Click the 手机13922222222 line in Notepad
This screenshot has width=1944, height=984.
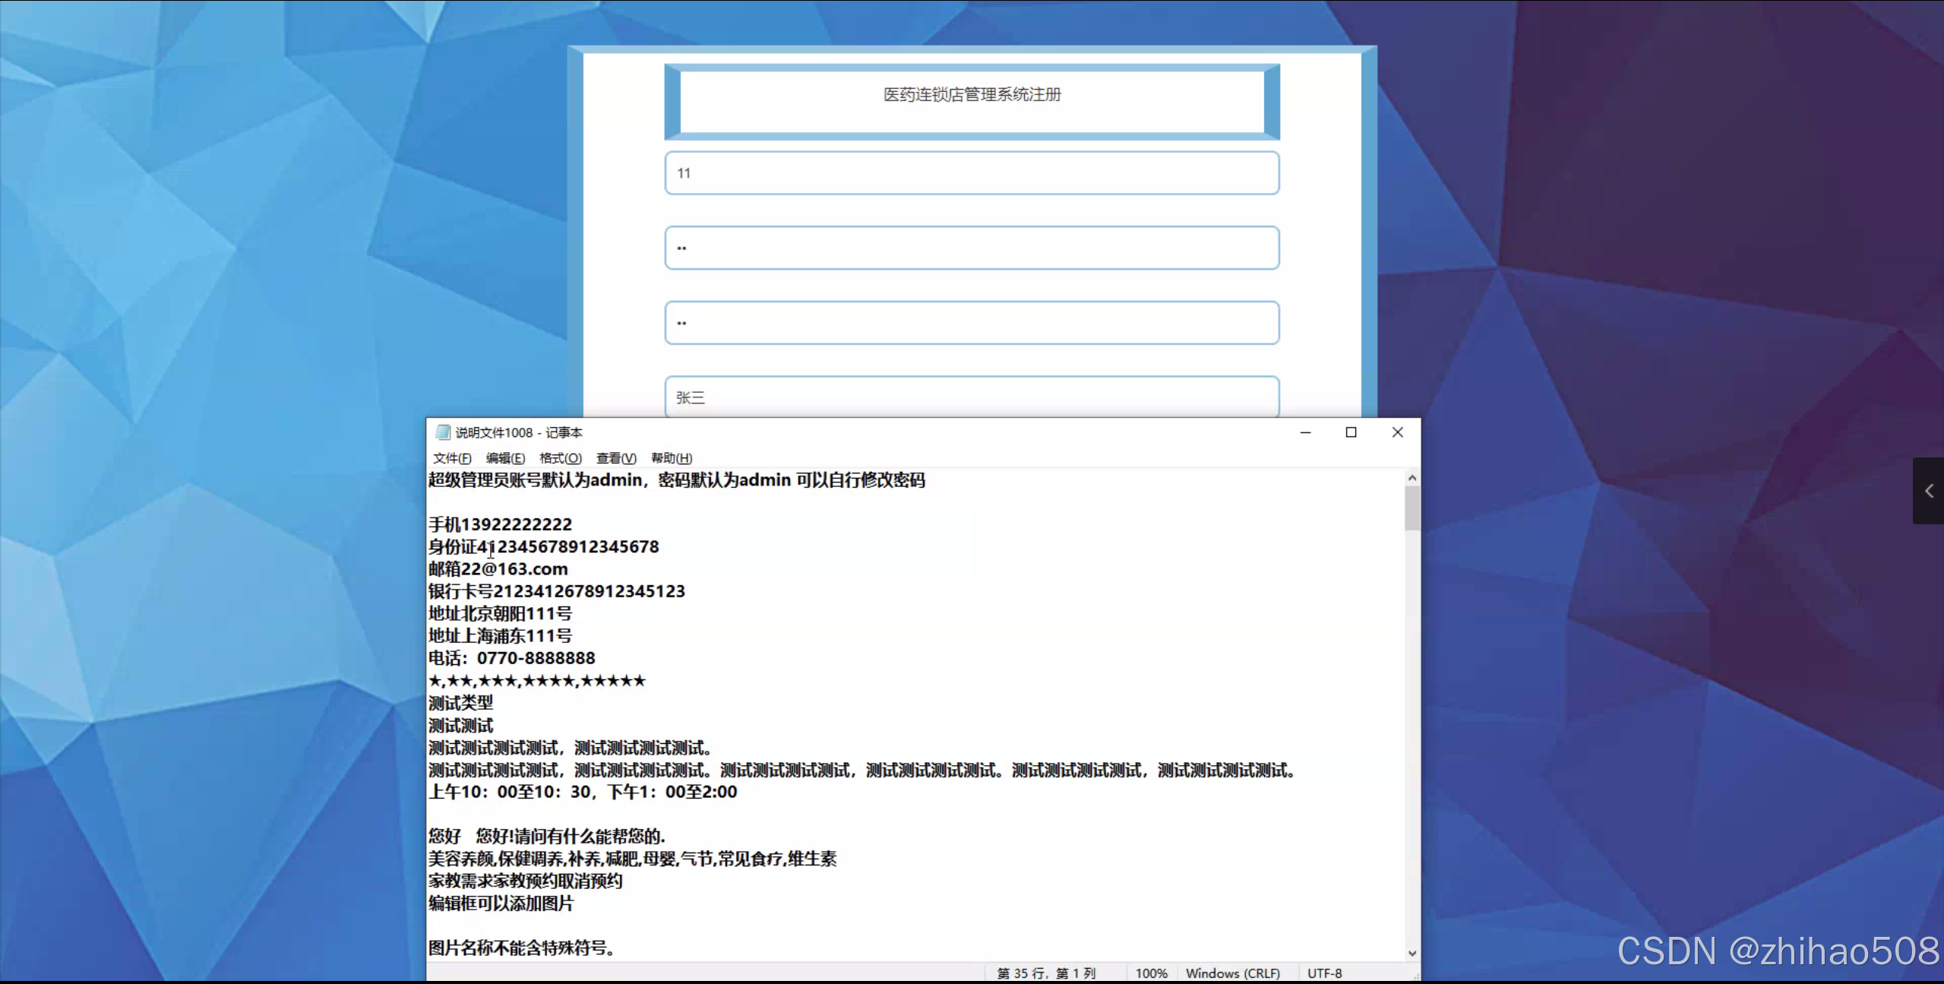pos(501,524)
